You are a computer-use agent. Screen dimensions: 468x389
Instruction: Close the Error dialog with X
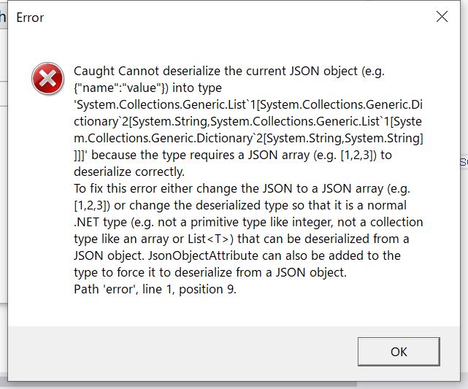click(x=442, y=18)
